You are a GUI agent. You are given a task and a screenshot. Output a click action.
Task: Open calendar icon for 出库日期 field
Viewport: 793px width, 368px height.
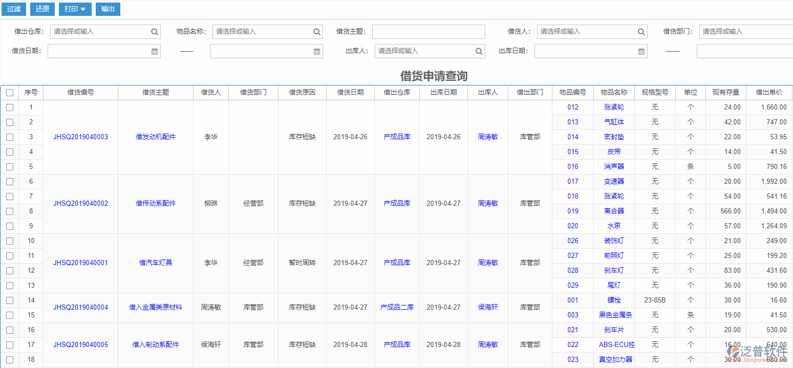coord(641,51)
